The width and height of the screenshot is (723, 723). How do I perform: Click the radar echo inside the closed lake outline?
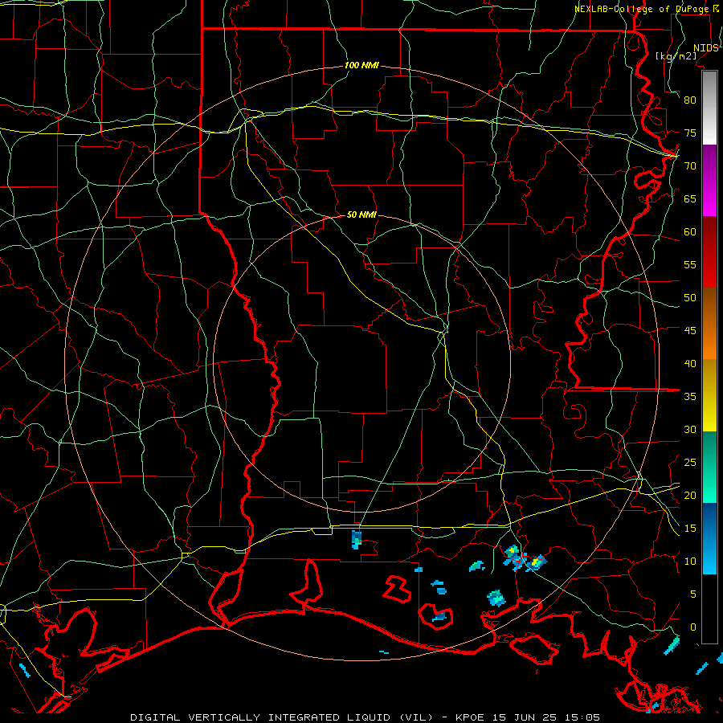point(439,616)
